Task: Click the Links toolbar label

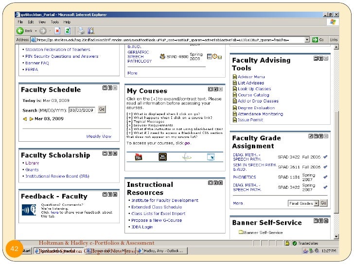Action: pos(334,40)
